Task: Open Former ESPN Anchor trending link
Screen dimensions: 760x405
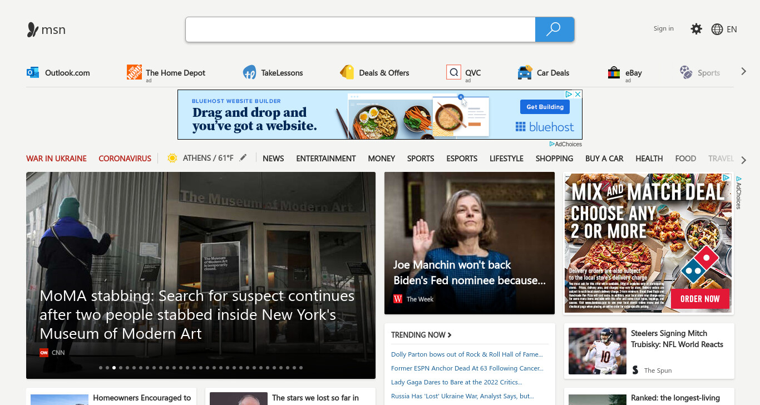Action: pyautogui.click(x=467, y=368)
